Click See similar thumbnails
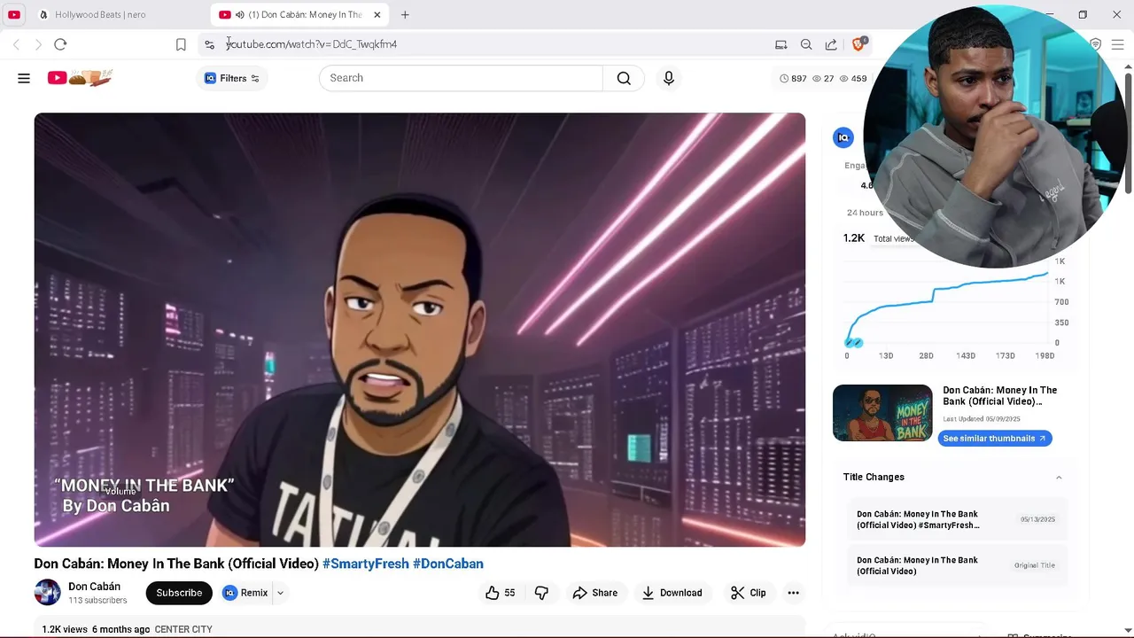Viewport: 1134px width, 638px height. [x=995, y=439]
